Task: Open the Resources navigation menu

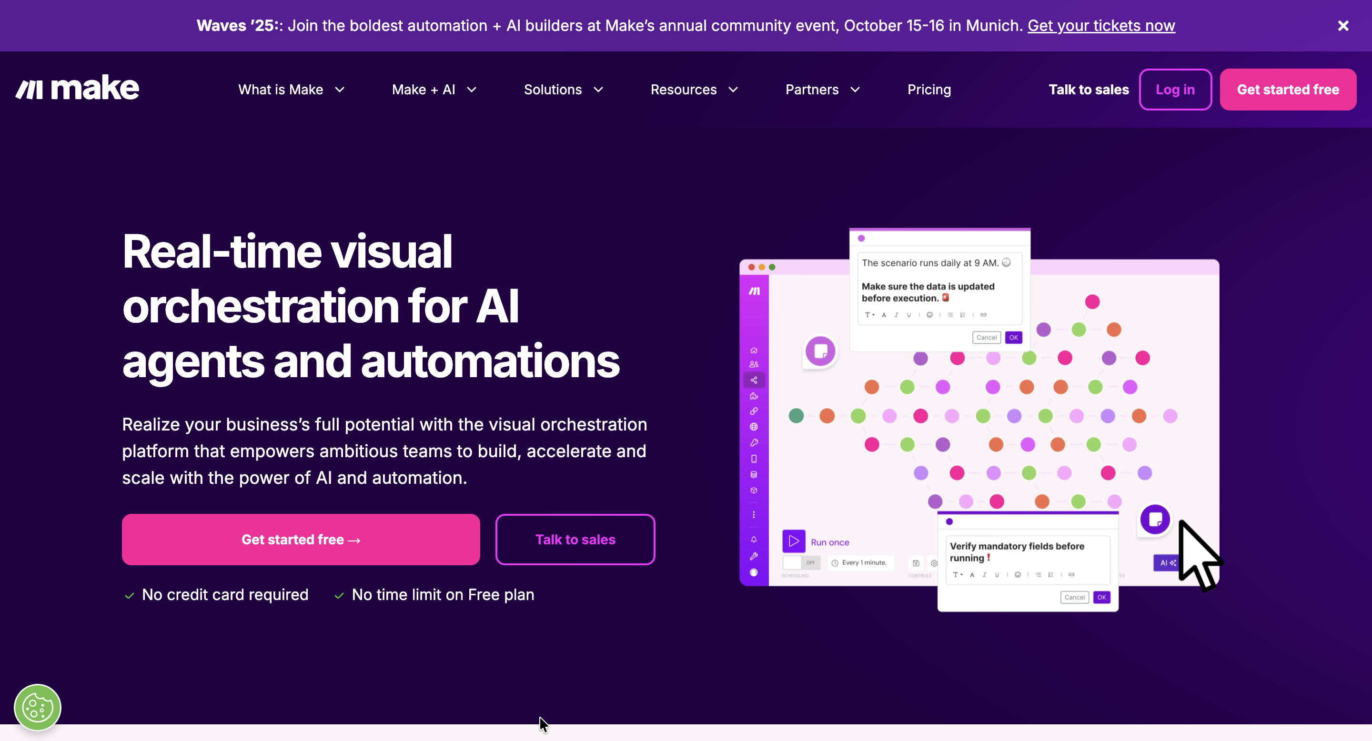Action: point(694,90)
